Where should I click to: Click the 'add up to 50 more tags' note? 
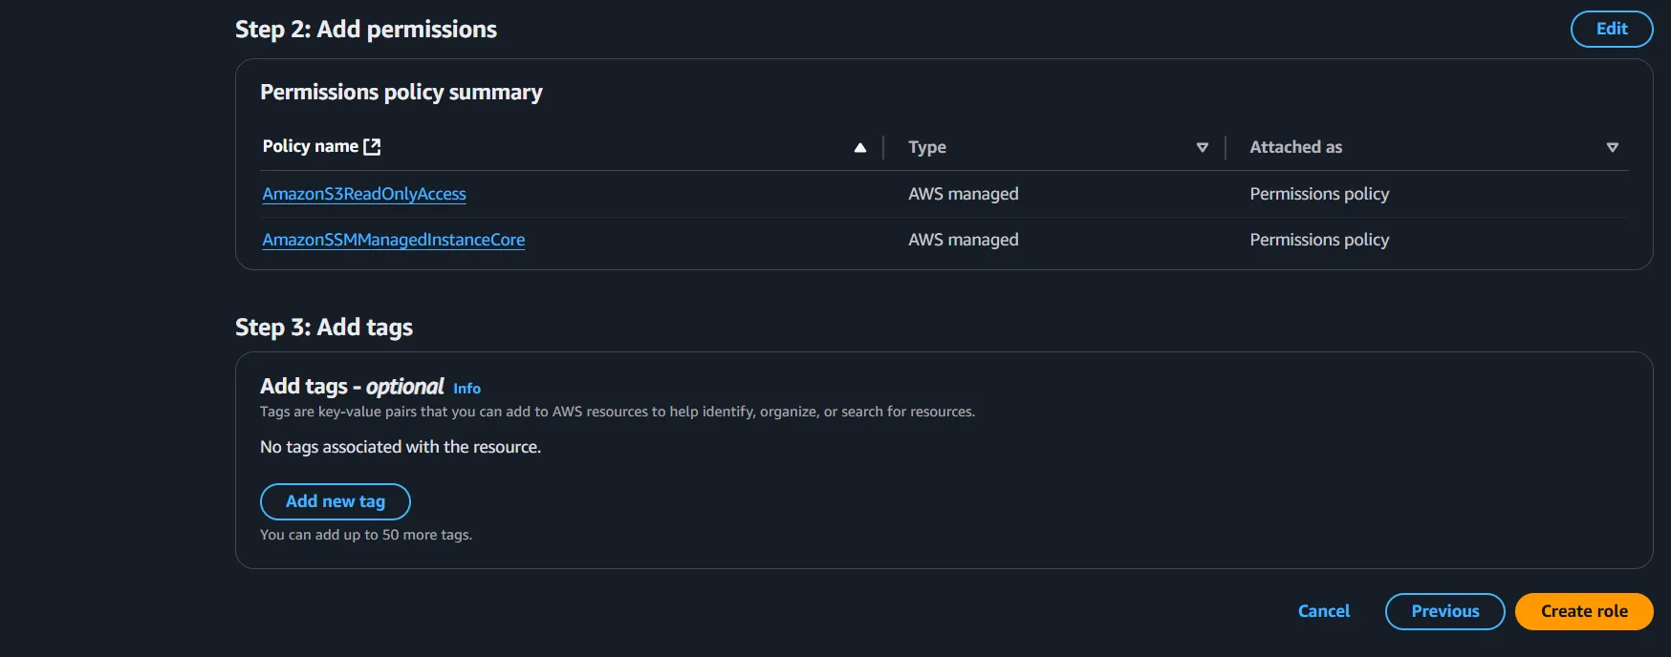(366, 535)
